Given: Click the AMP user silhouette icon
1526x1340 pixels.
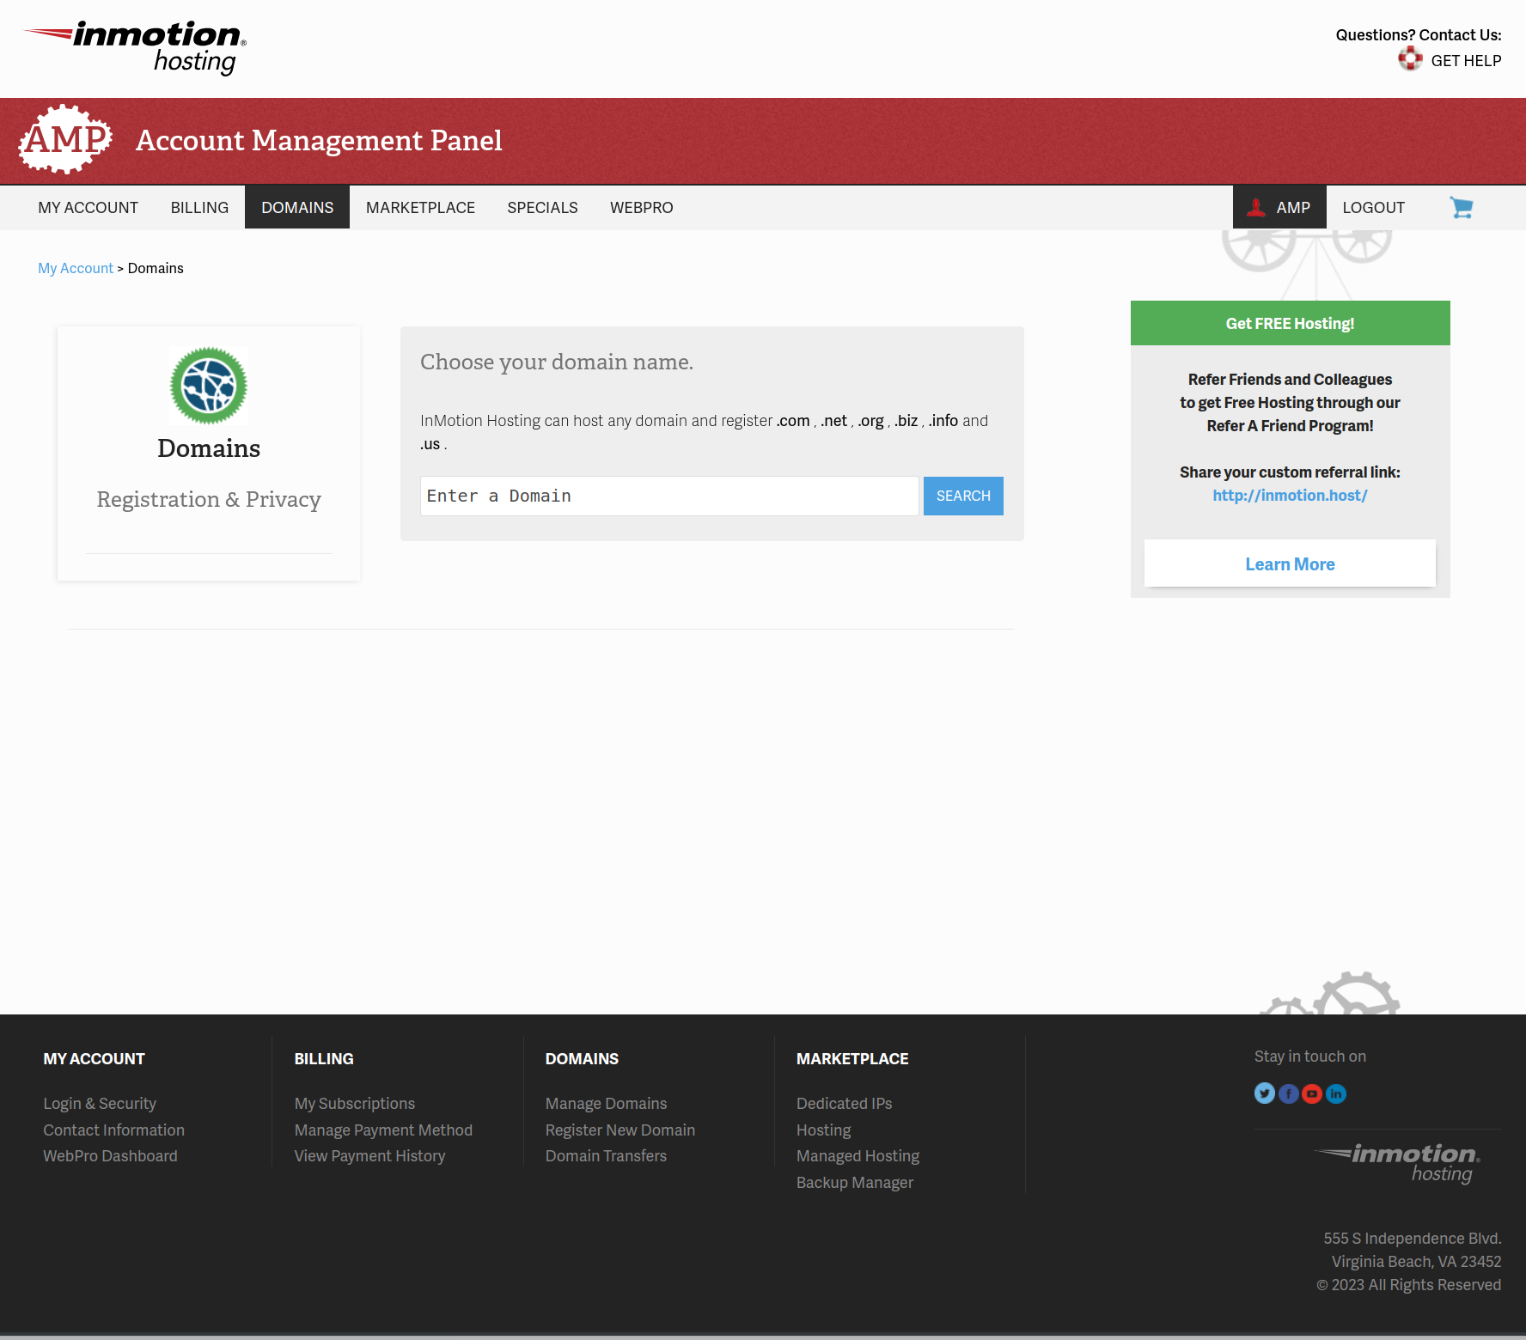Looking at the screenshot, I should tap(1256, 207).
